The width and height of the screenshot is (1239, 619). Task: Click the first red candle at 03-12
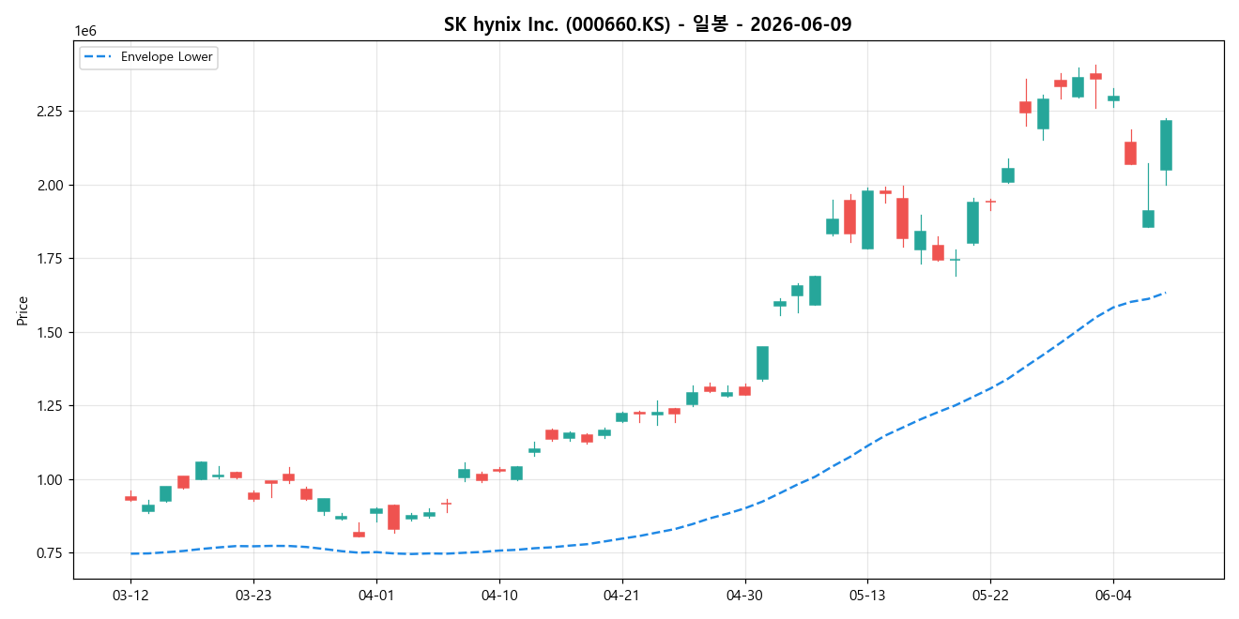(x=130, y=498)
